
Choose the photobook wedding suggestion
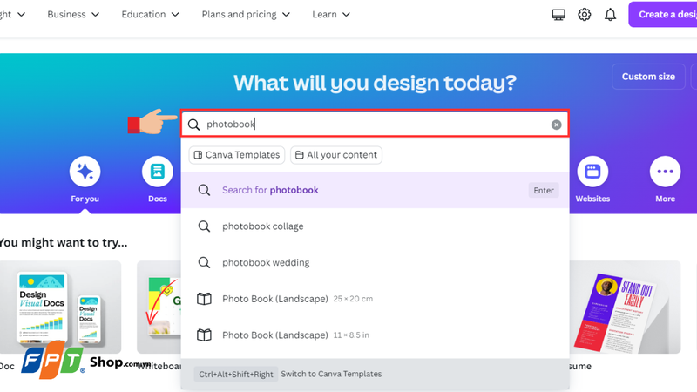[376, 263]
